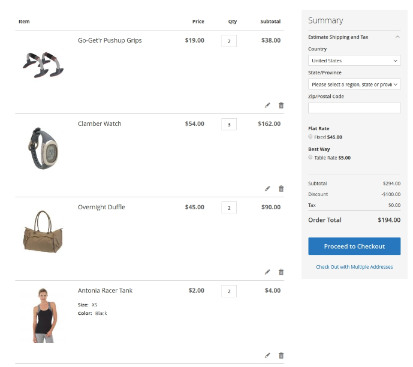The width and height of the screenshot is (413, 367).
Task: Click the Proceed to Checkout button
Action: click(x=354, y=246)
